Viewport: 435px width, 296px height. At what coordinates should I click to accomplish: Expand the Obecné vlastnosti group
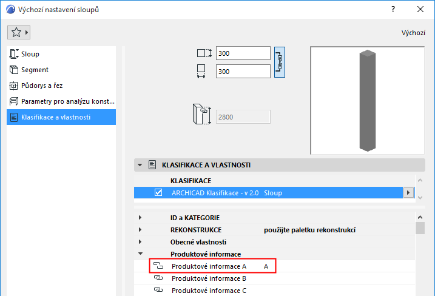coord(140,242)
